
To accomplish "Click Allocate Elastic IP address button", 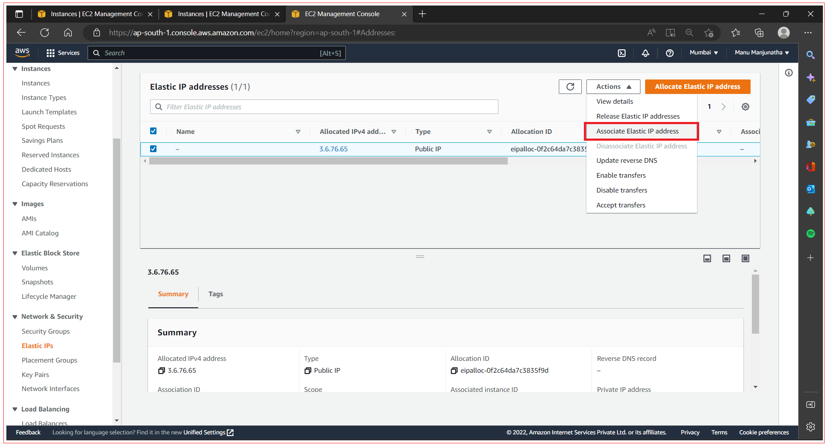I will [x=697, y=87].
